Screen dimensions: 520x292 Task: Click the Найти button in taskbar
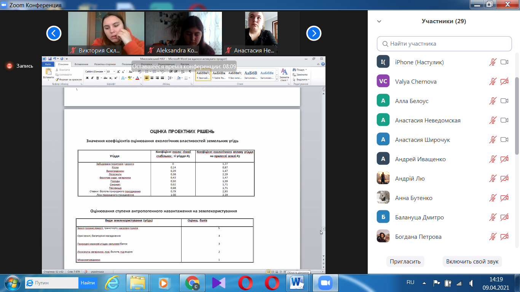[88, 283]
